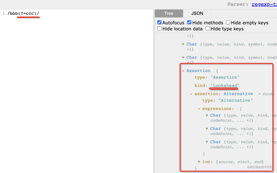Uncheck the Hide methods checkbox

(x=189, y=23)
